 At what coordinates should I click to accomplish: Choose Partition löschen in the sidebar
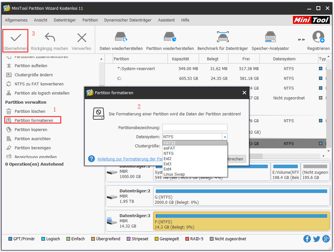click(x=30, y=111)
